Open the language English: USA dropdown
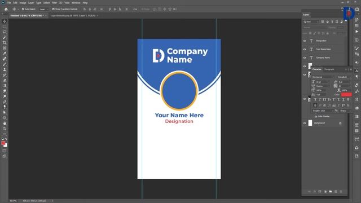 (323, 111)
